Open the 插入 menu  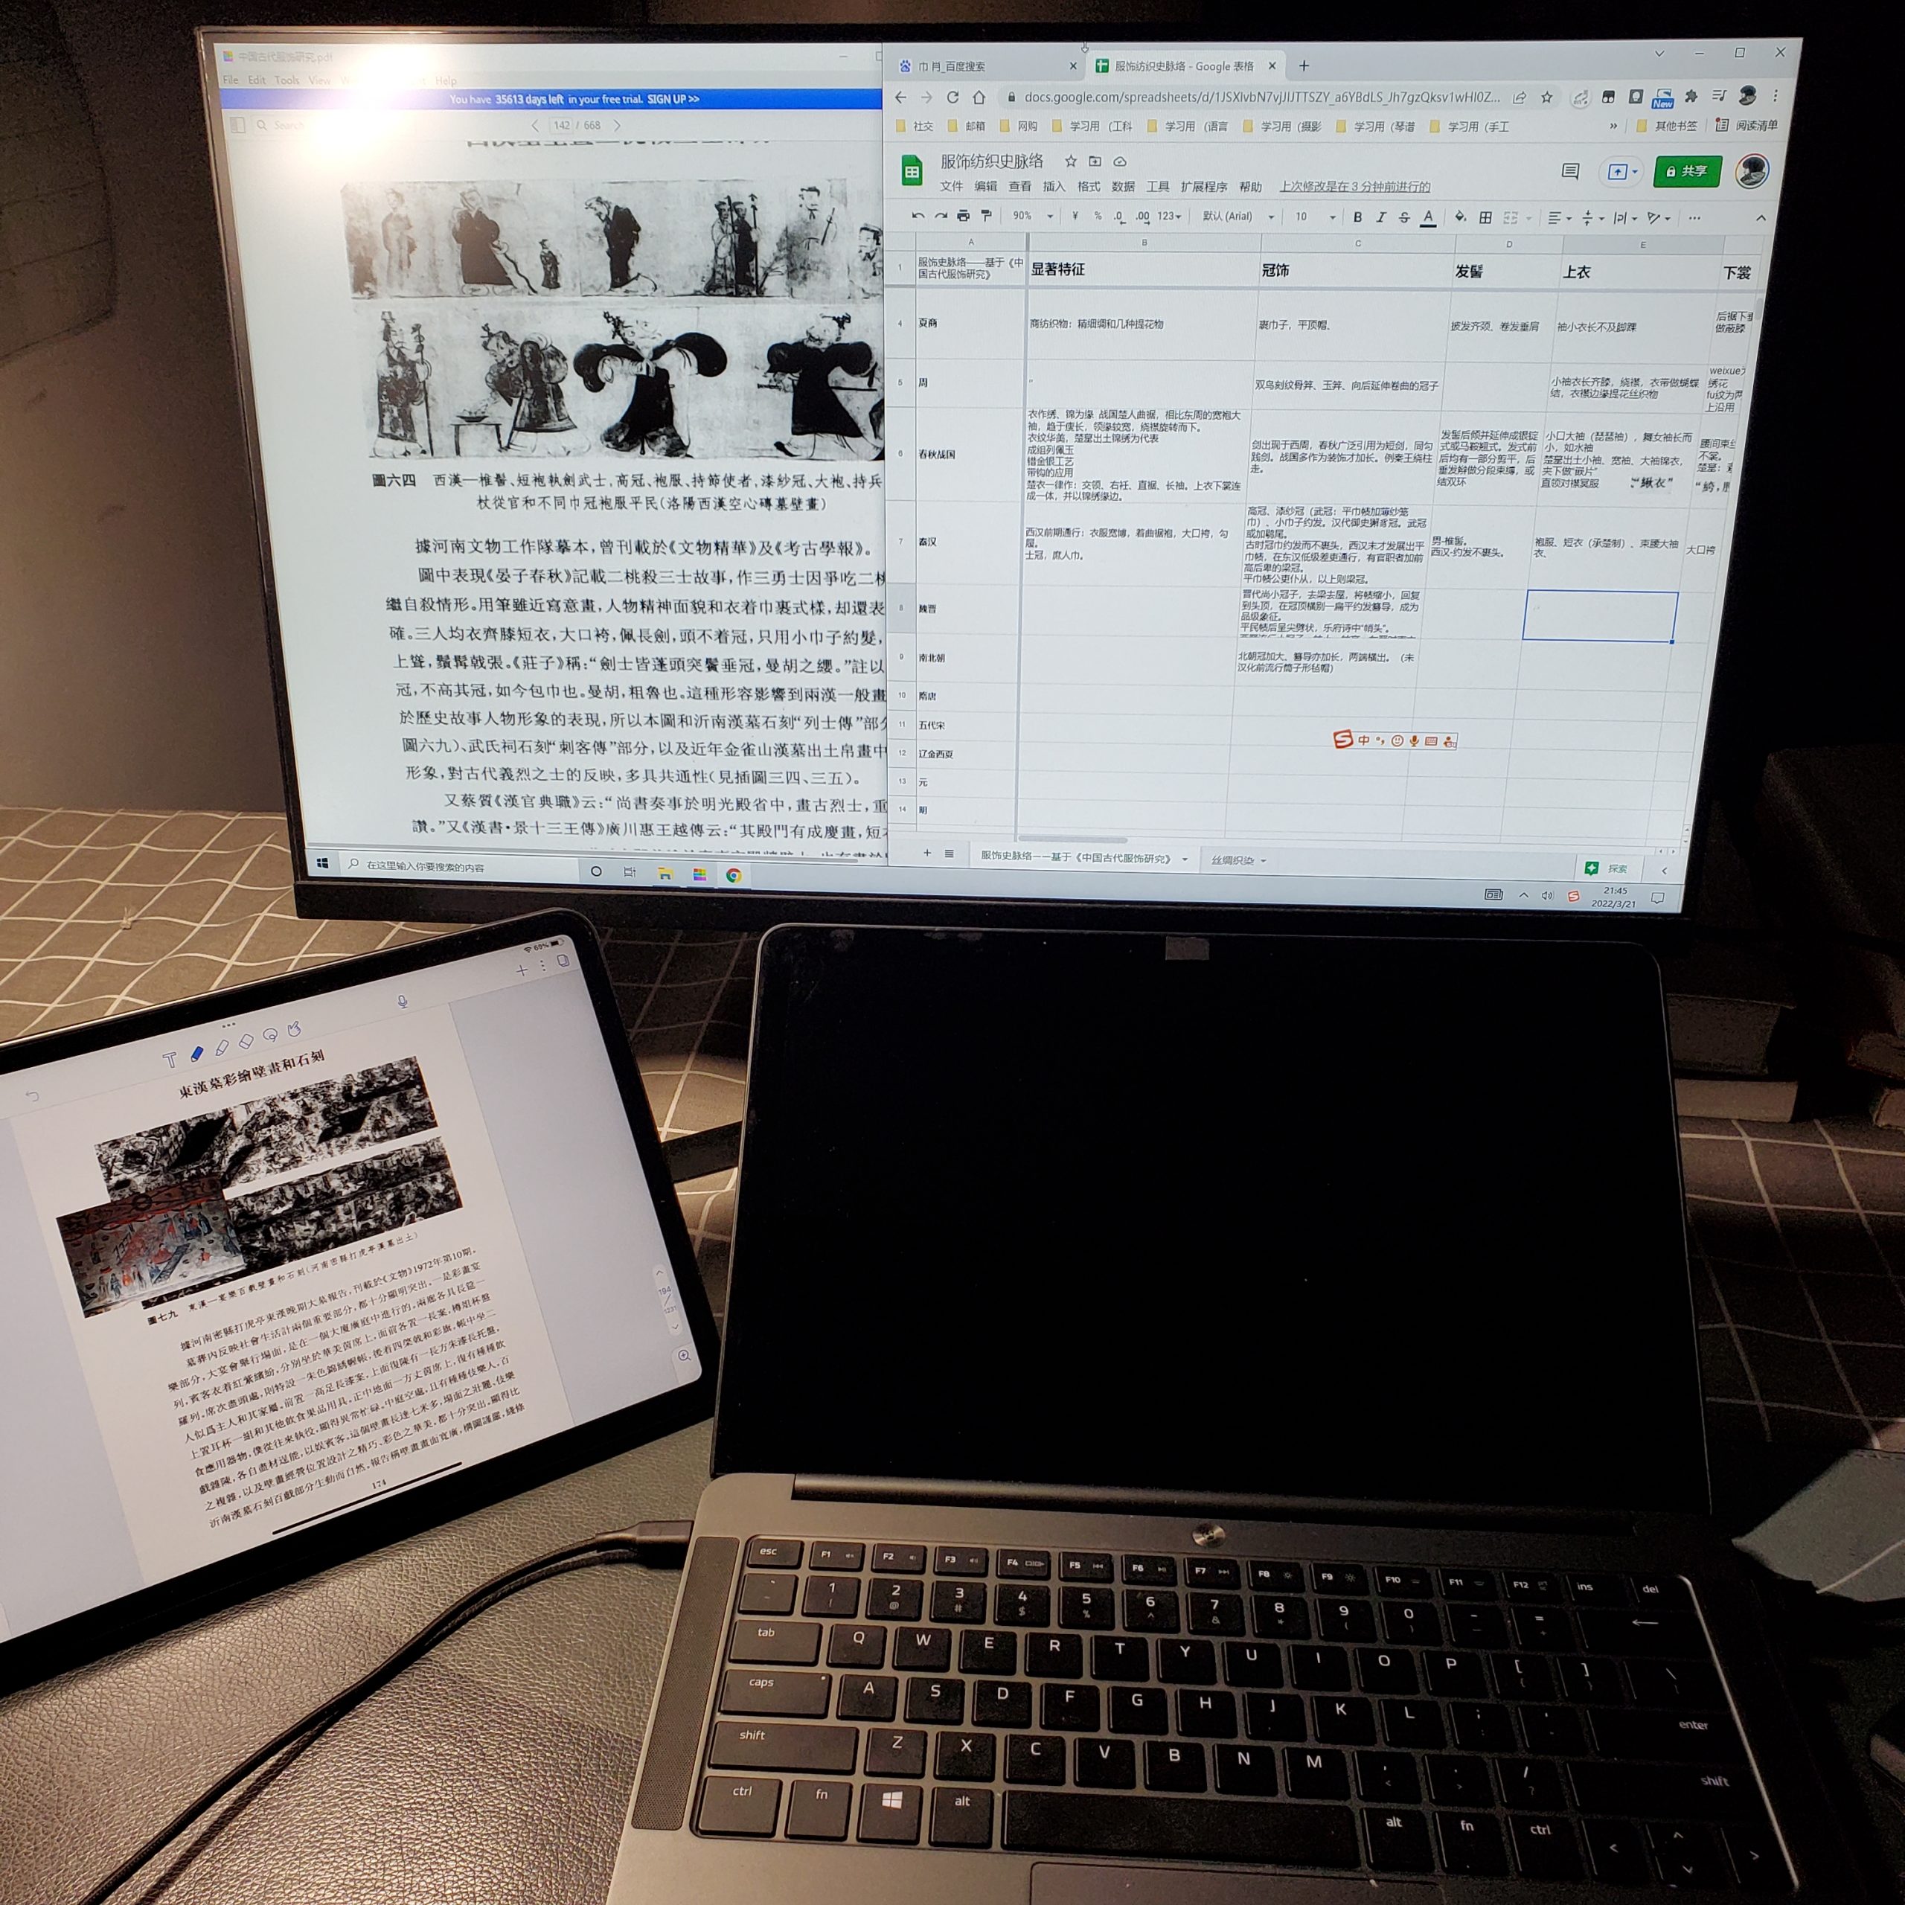(x=1054, y=185)
